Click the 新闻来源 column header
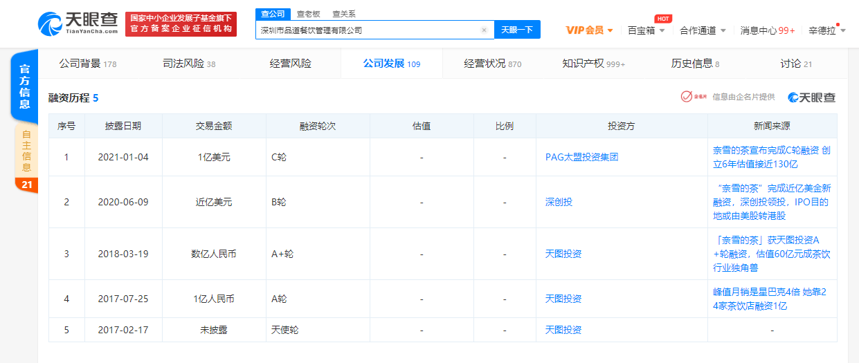 pos(772,126)
